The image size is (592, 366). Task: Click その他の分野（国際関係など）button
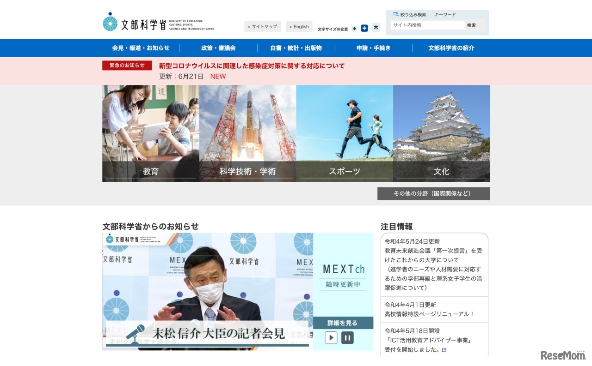pyautogui.click(x=434, y=193)
